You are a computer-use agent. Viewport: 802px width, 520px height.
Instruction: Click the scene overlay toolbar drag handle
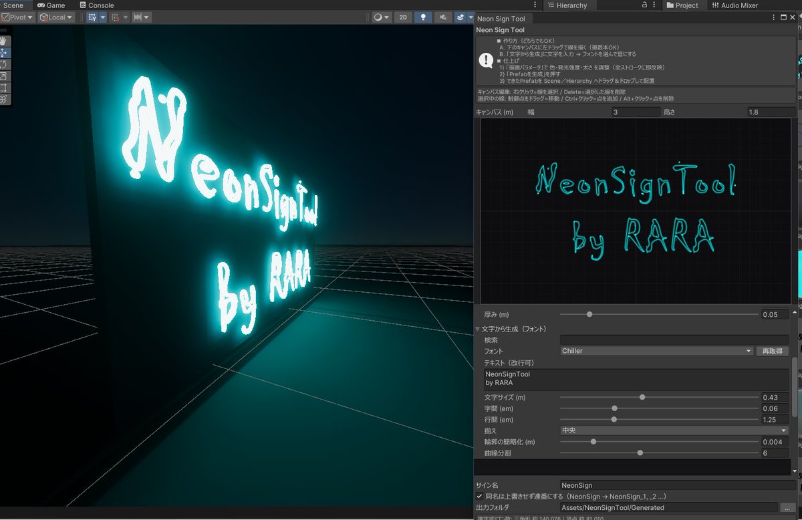tap(5, 30)
